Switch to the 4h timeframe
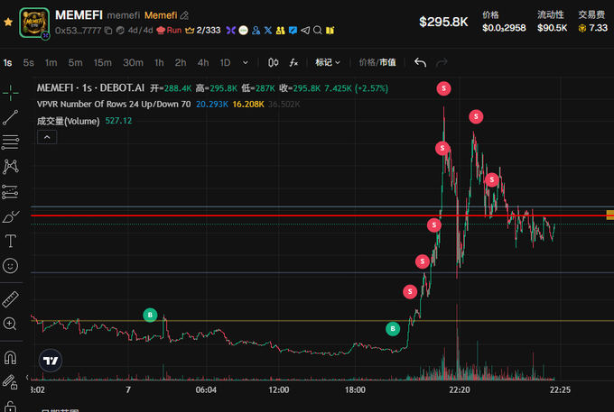This screenshot has width=614, height=412. point(203,63)
